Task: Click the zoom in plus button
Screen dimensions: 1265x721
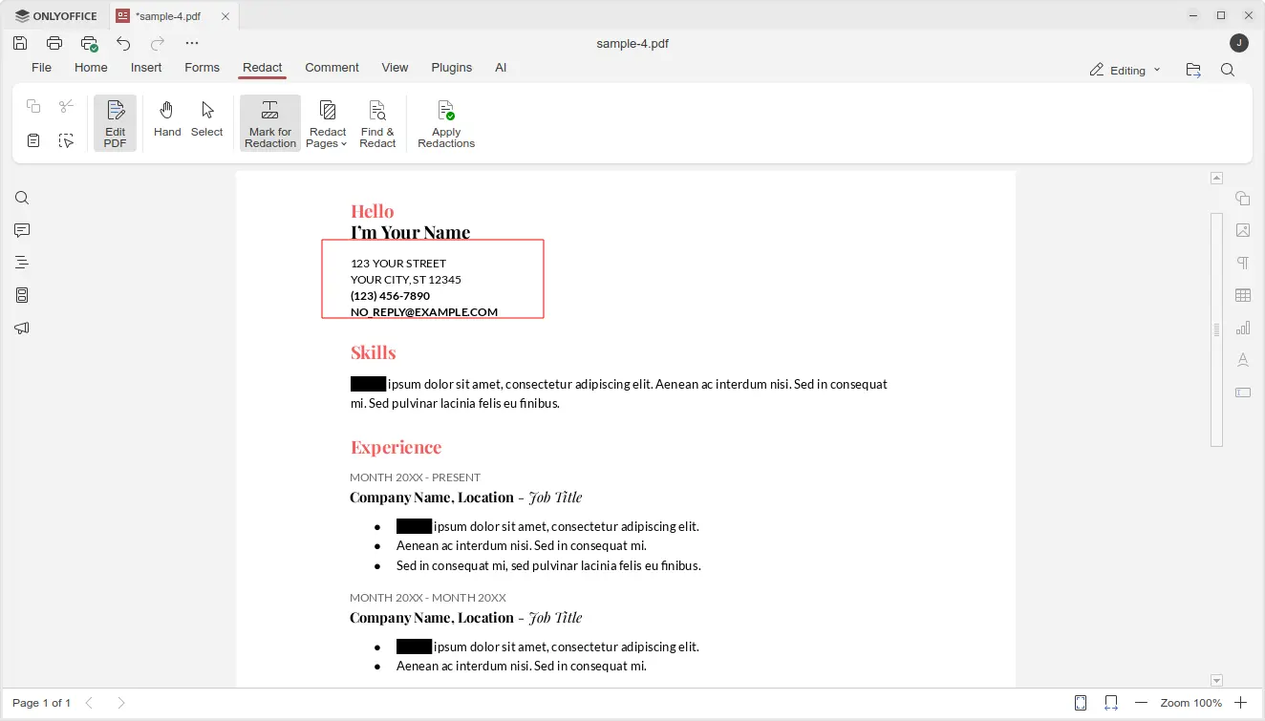Action: coord(1240,703)
